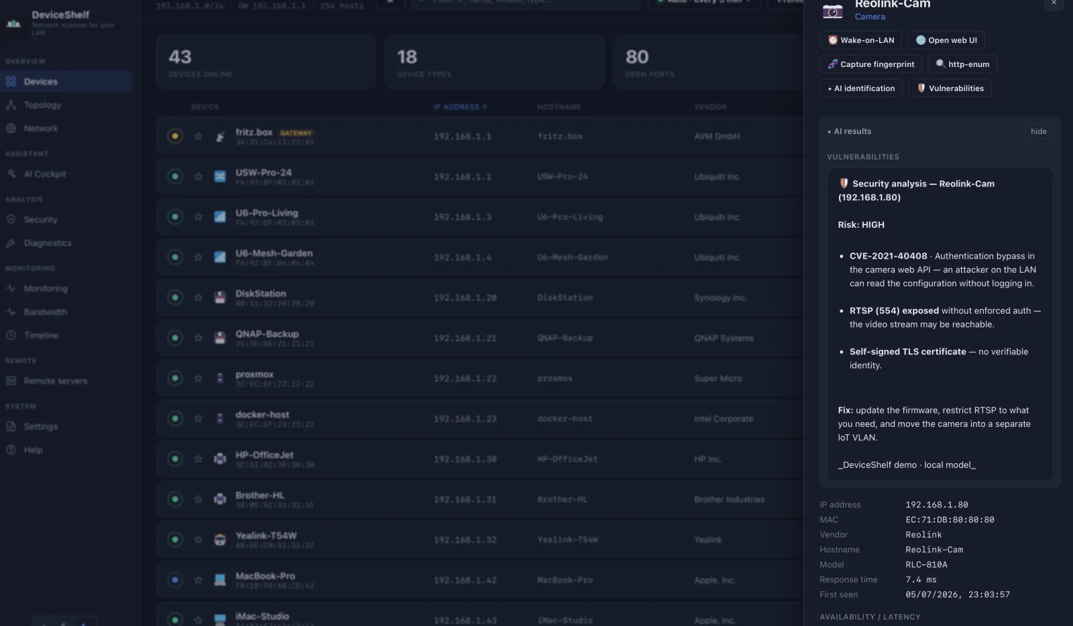The height and width of the screenshot is (626, 1073).
Task: Click the Camera type link
Action: click(x=870, y=17)
